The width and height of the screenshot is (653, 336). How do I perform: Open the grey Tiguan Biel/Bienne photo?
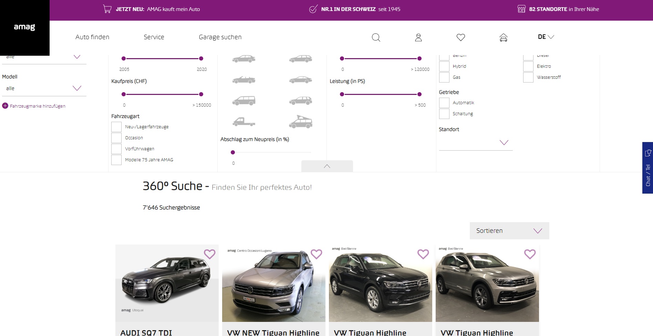pos(487,283)
